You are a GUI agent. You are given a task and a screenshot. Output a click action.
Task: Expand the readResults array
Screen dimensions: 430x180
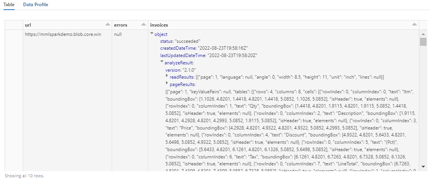click(167, 77)
